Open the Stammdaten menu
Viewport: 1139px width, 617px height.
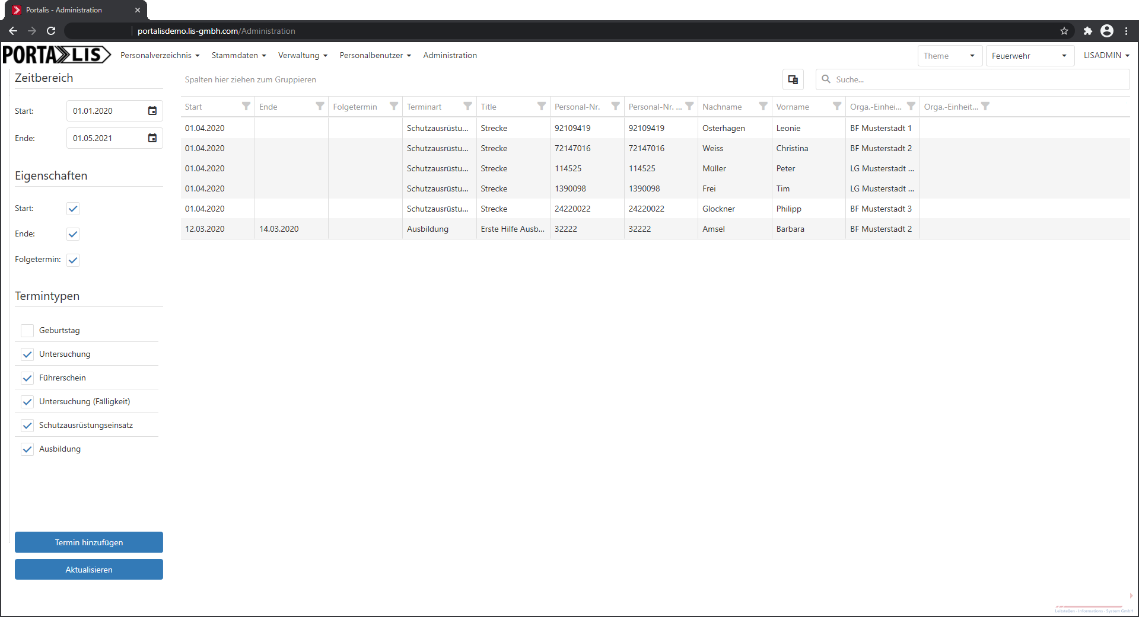coord(238,55)
